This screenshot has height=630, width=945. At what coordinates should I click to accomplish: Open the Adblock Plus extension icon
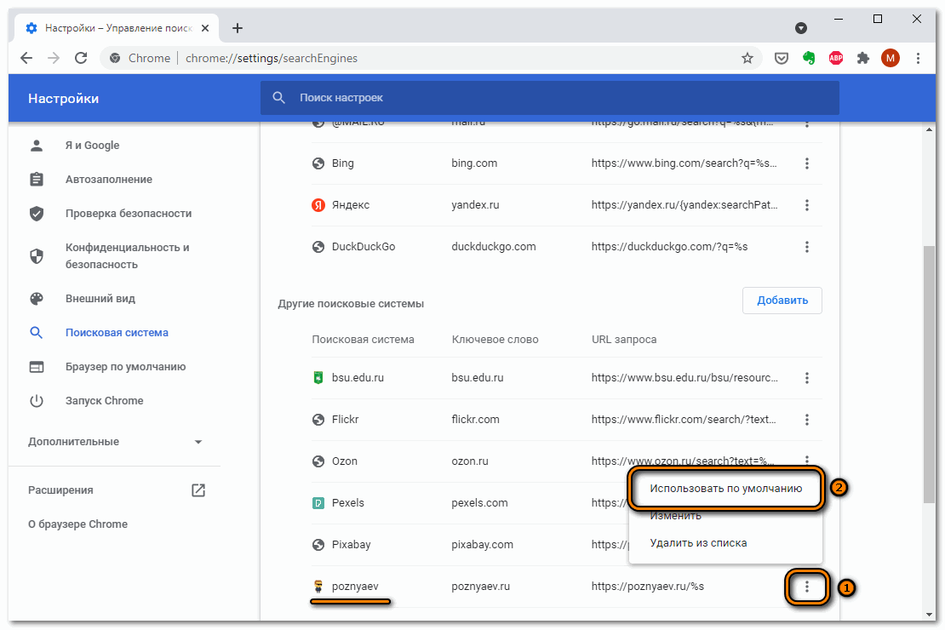point(836,58)
